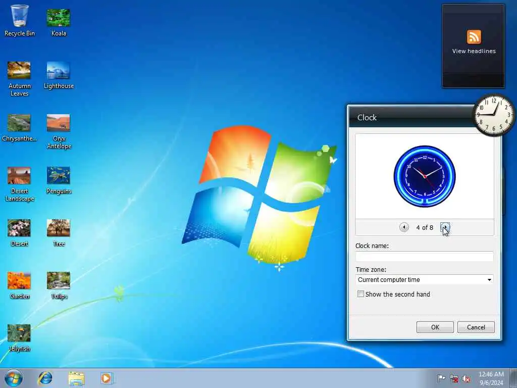Open Windows Media Player from taskbar
The image size is (517, 388).
tap(107, 378)
